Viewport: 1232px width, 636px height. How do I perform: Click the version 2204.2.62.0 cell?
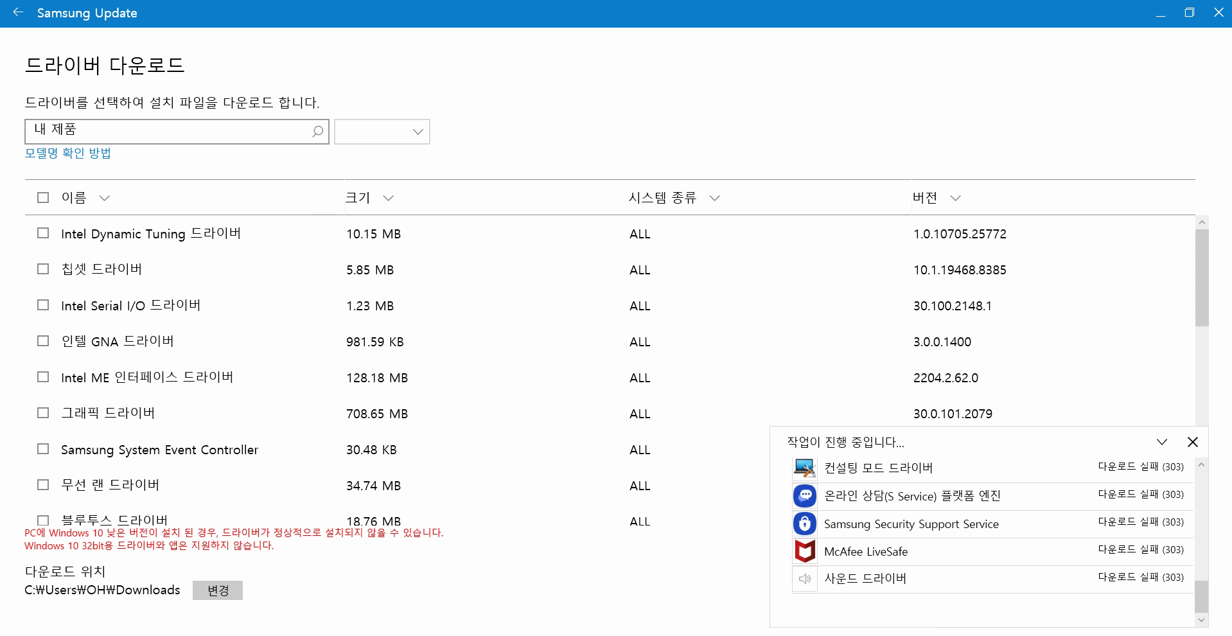946,378
